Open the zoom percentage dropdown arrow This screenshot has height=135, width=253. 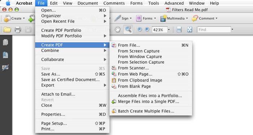(x=169, y=30)
